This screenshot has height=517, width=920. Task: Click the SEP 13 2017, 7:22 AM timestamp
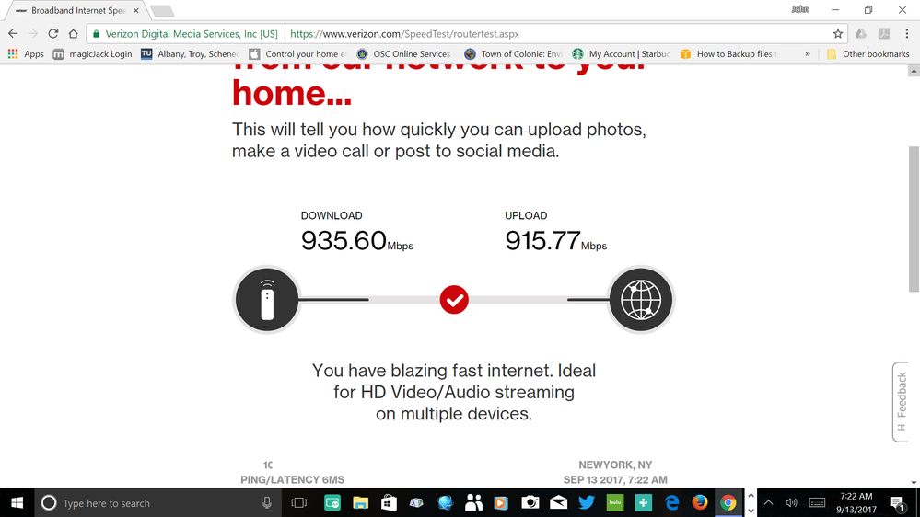point(615,479)
